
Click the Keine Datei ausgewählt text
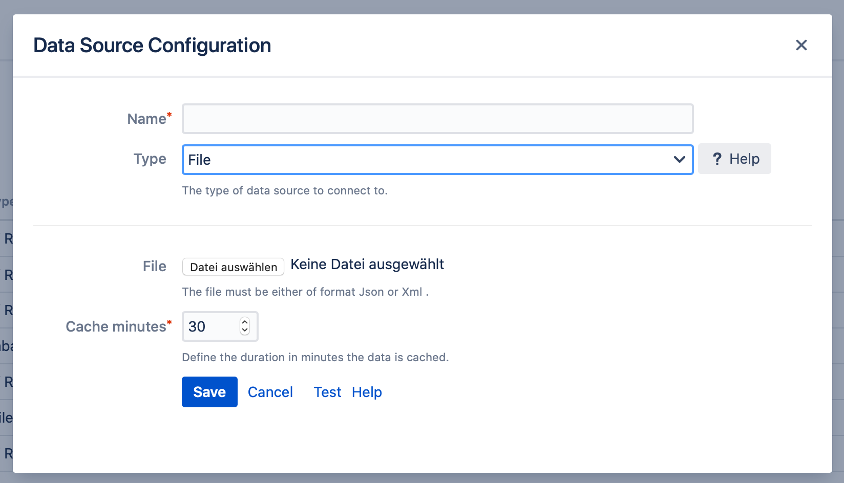tap(367, 265)
